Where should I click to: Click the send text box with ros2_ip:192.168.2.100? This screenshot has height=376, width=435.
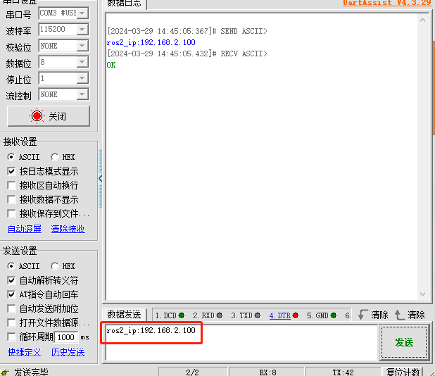click(241, 342)
